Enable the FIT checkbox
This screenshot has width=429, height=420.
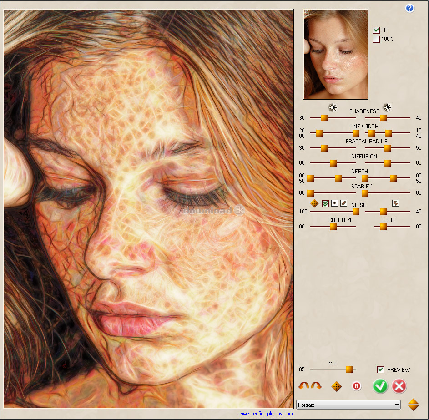pos(376,30)
